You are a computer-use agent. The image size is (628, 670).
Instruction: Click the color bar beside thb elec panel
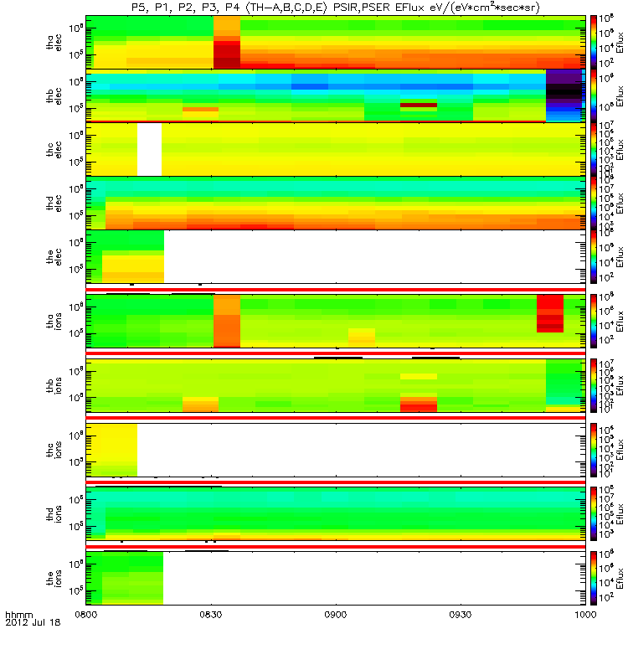[594, 95]
